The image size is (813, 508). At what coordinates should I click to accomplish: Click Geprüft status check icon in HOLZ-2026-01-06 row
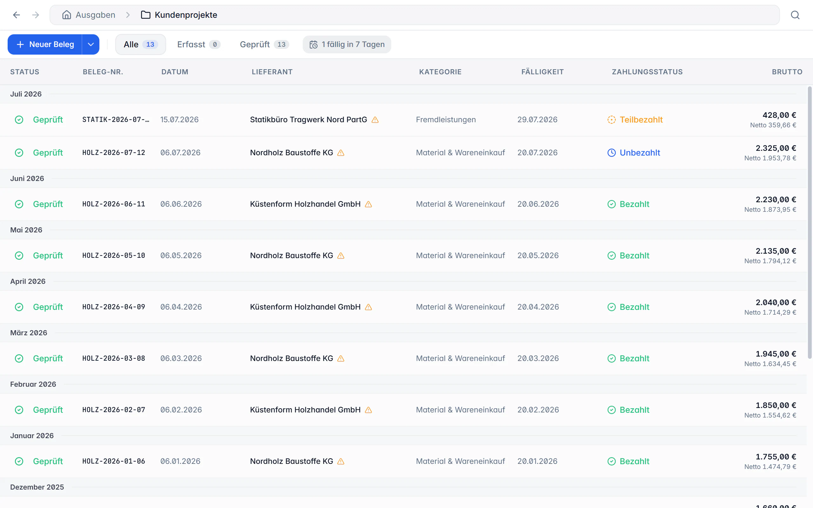pyautogui.click(x=19, y=461)
